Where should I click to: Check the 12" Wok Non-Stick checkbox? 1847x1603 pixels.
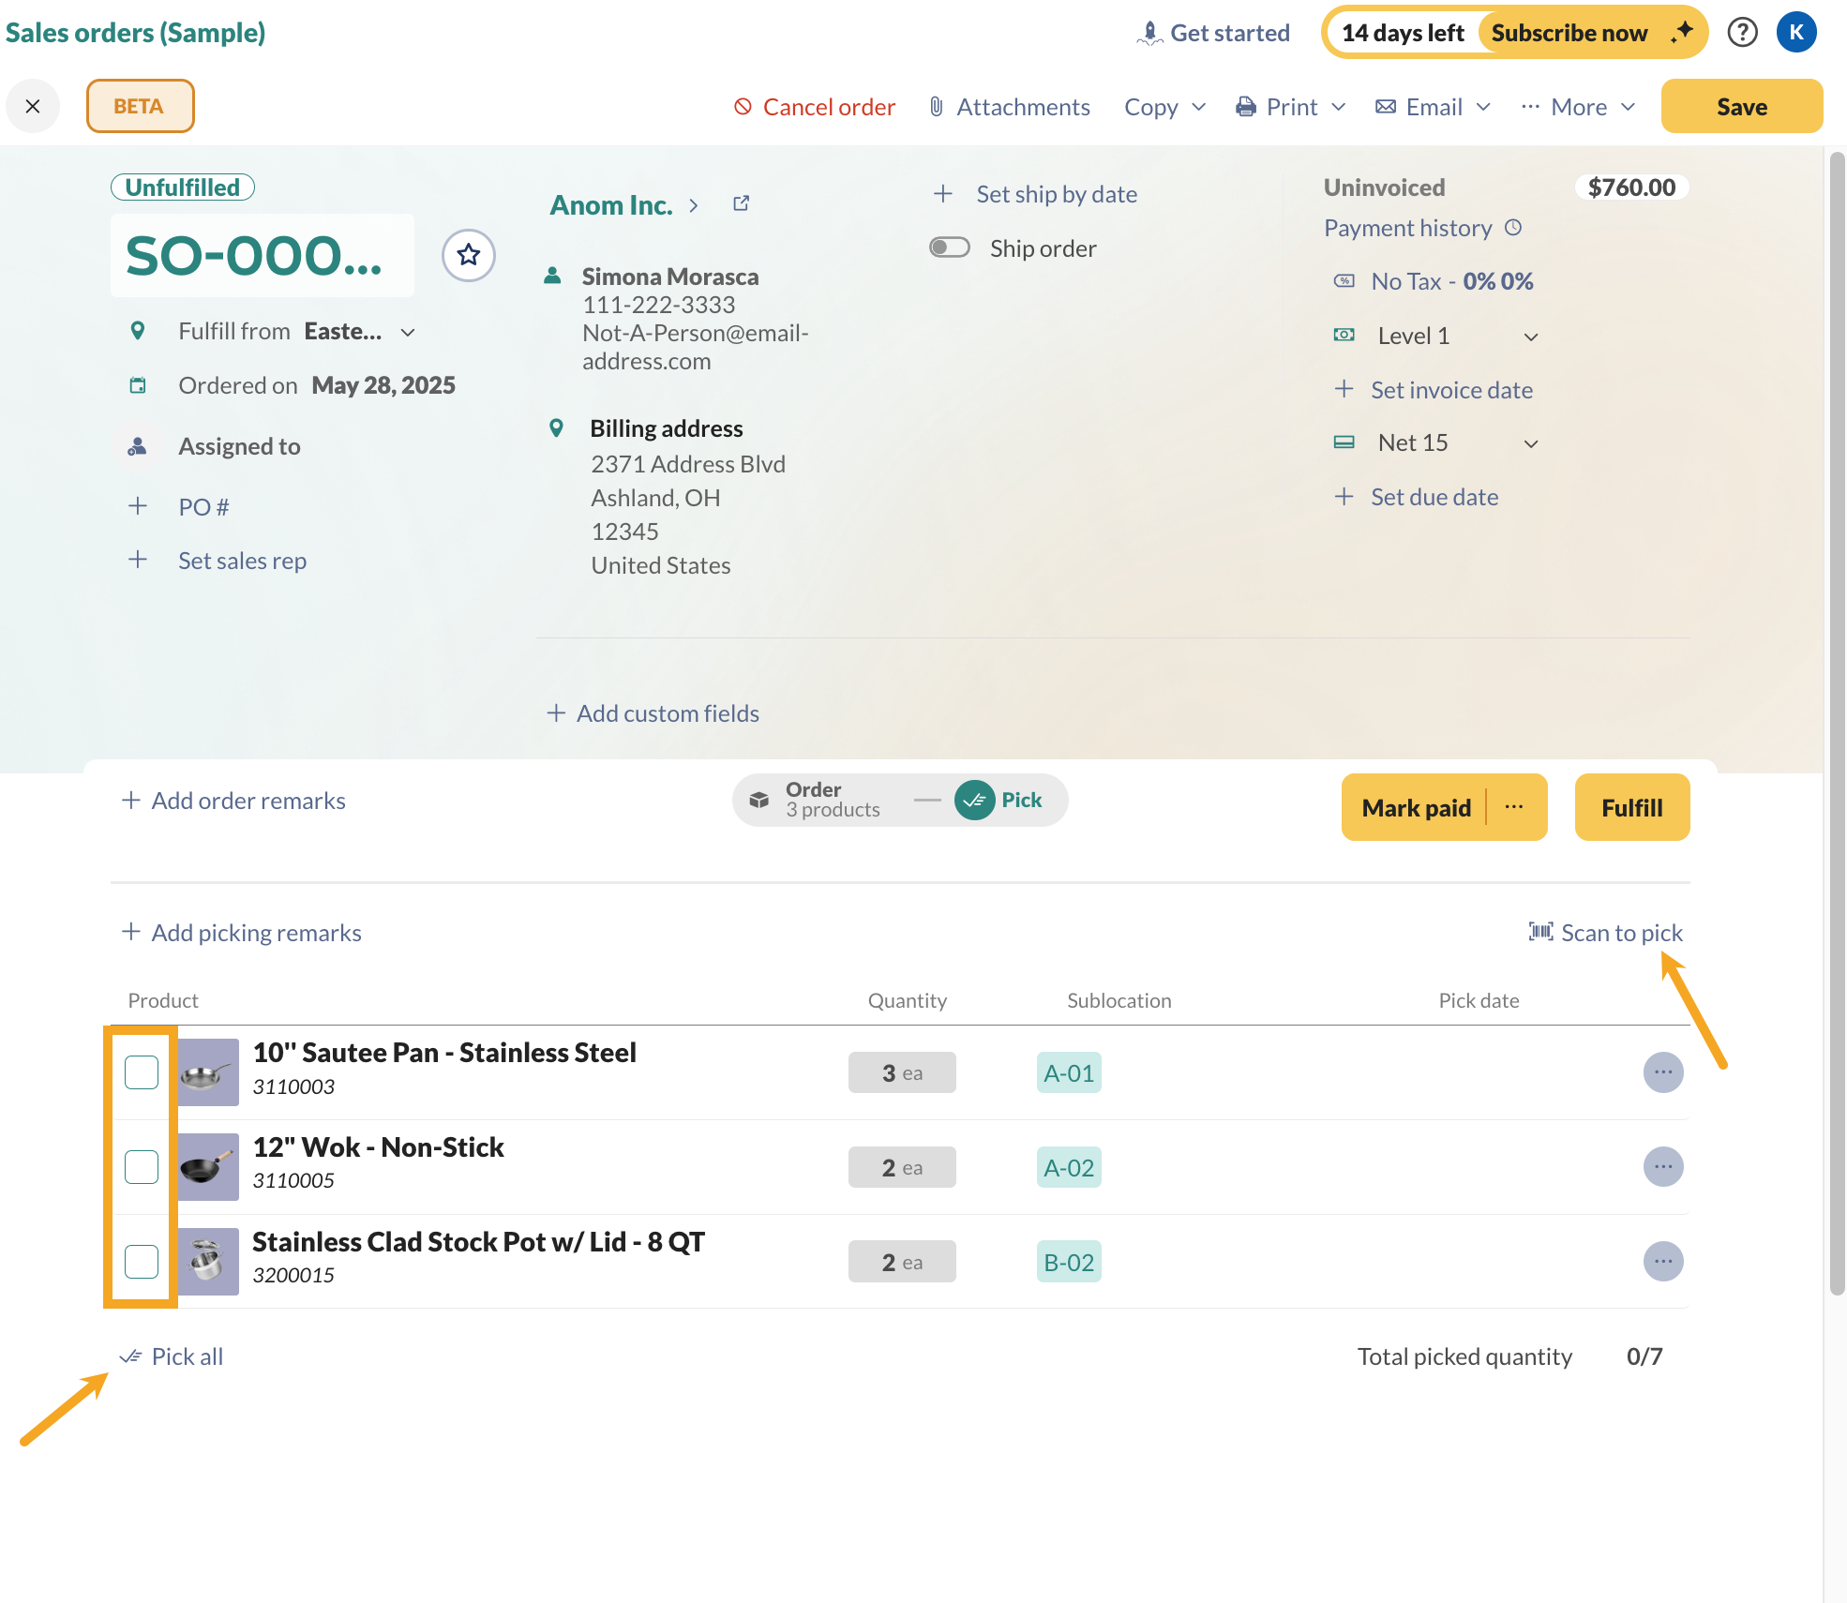coord(142,1167)
